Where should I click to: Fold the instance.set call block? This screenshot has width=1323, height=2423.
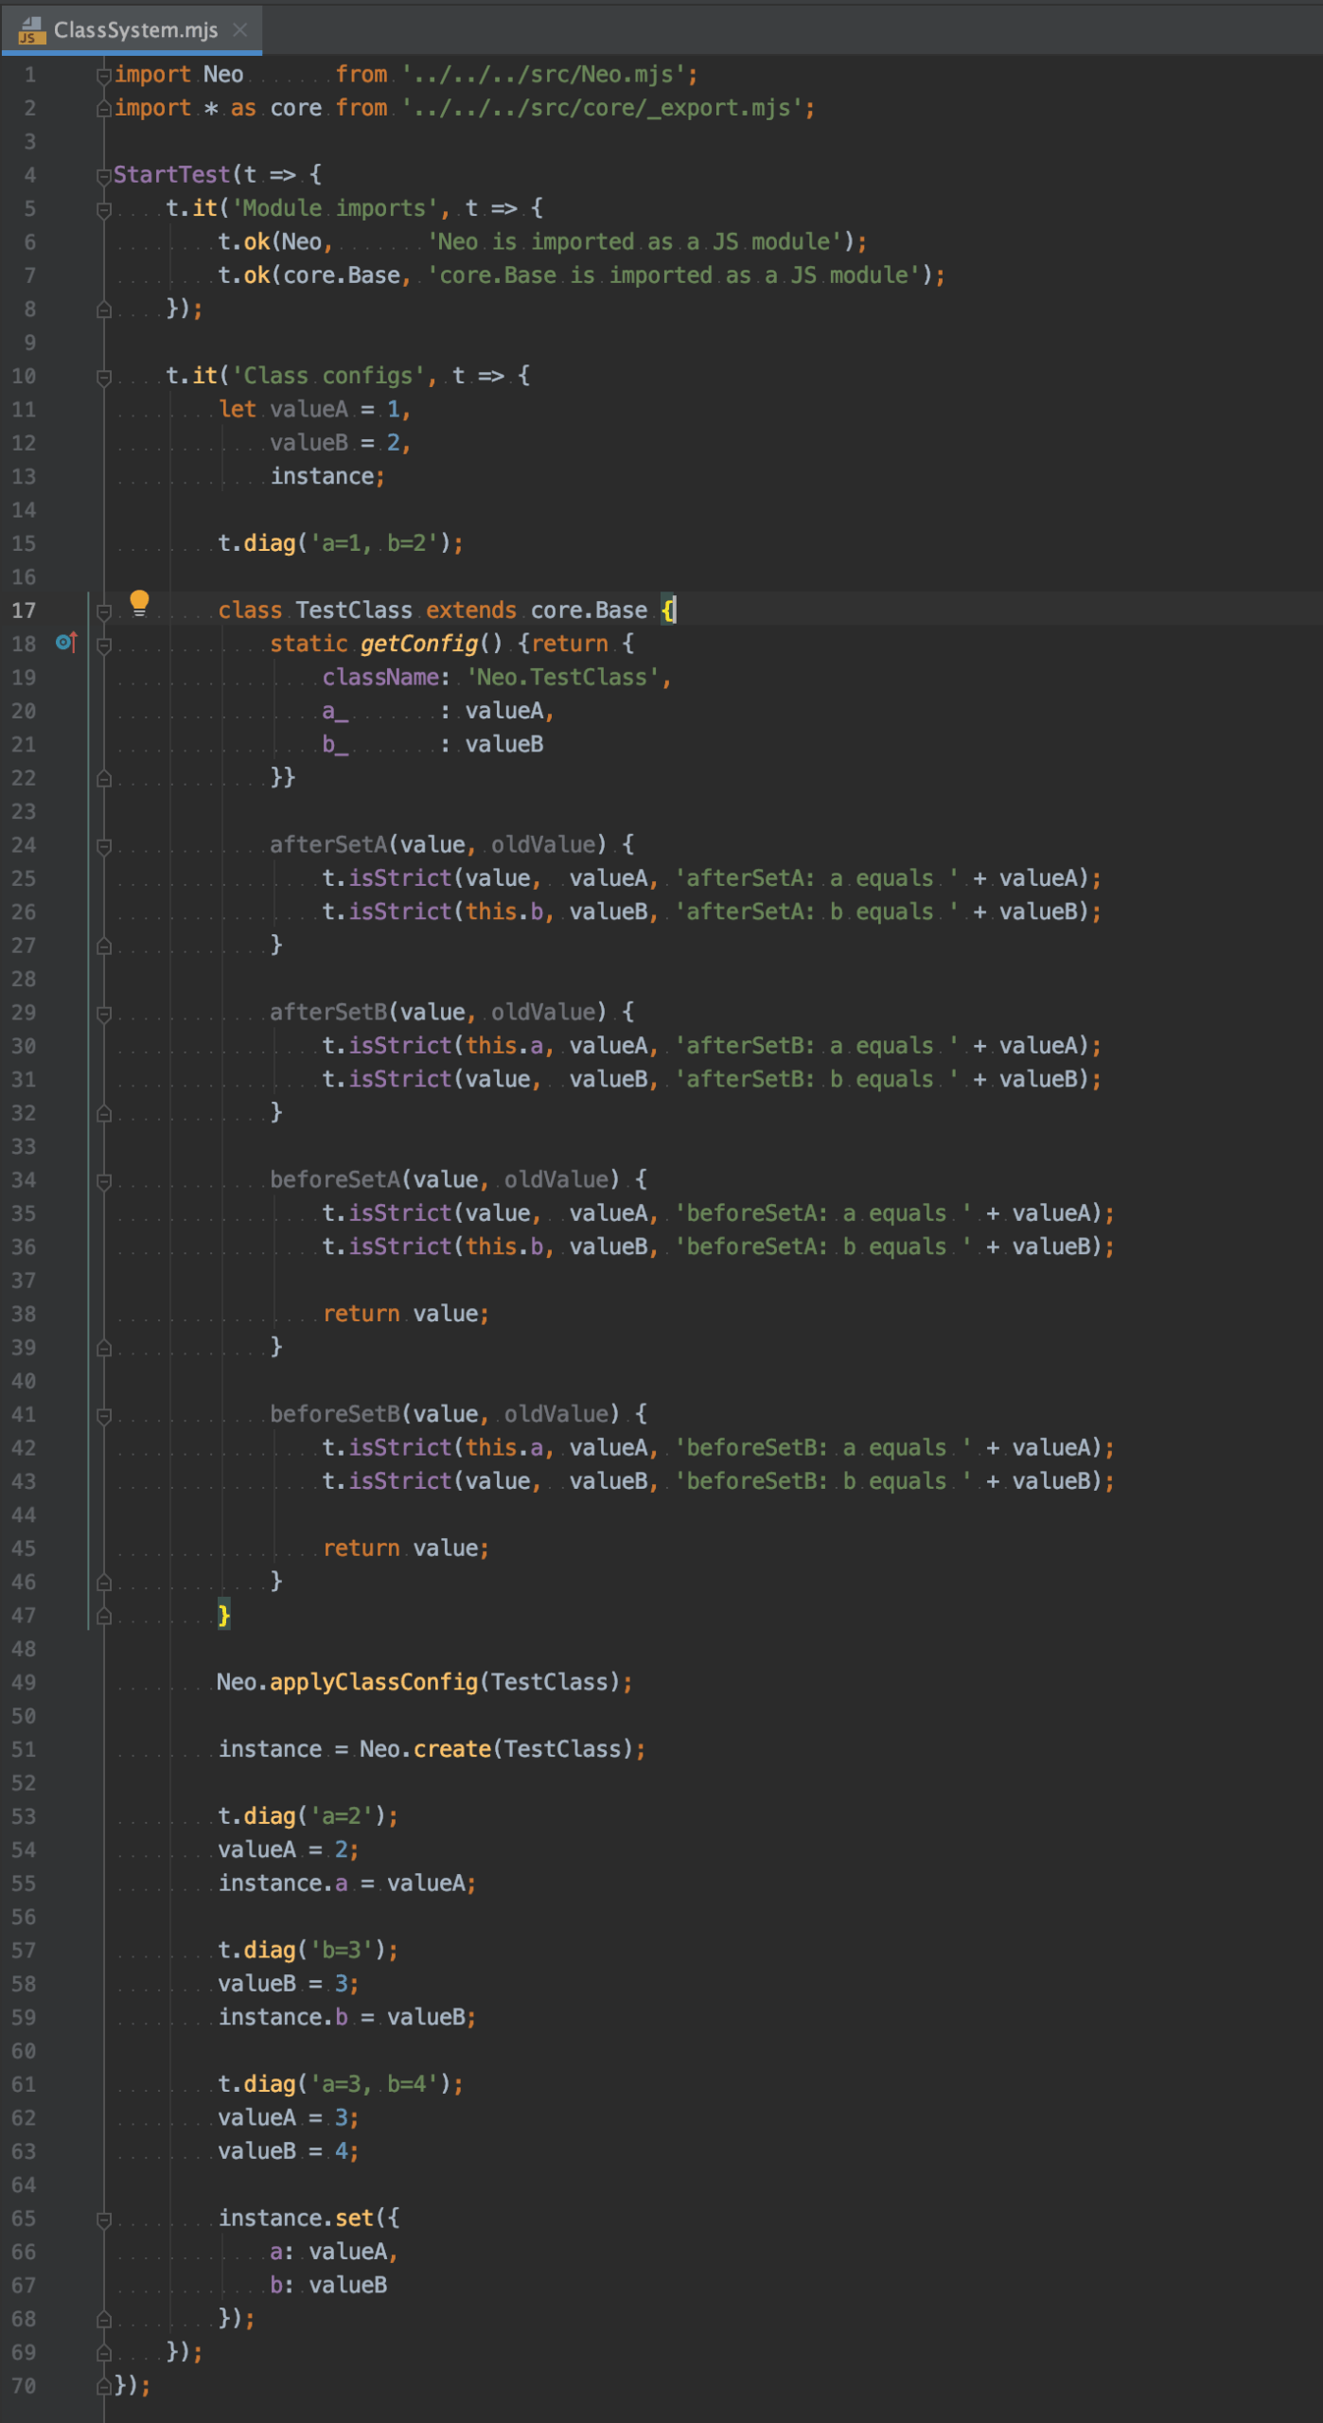tap(104, 2220)
